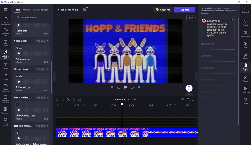Image resolution: width=251 pixels, height=145 pixels.
Task: Click the 0:05 mark on timeline ruler
Action: [151, 105]
